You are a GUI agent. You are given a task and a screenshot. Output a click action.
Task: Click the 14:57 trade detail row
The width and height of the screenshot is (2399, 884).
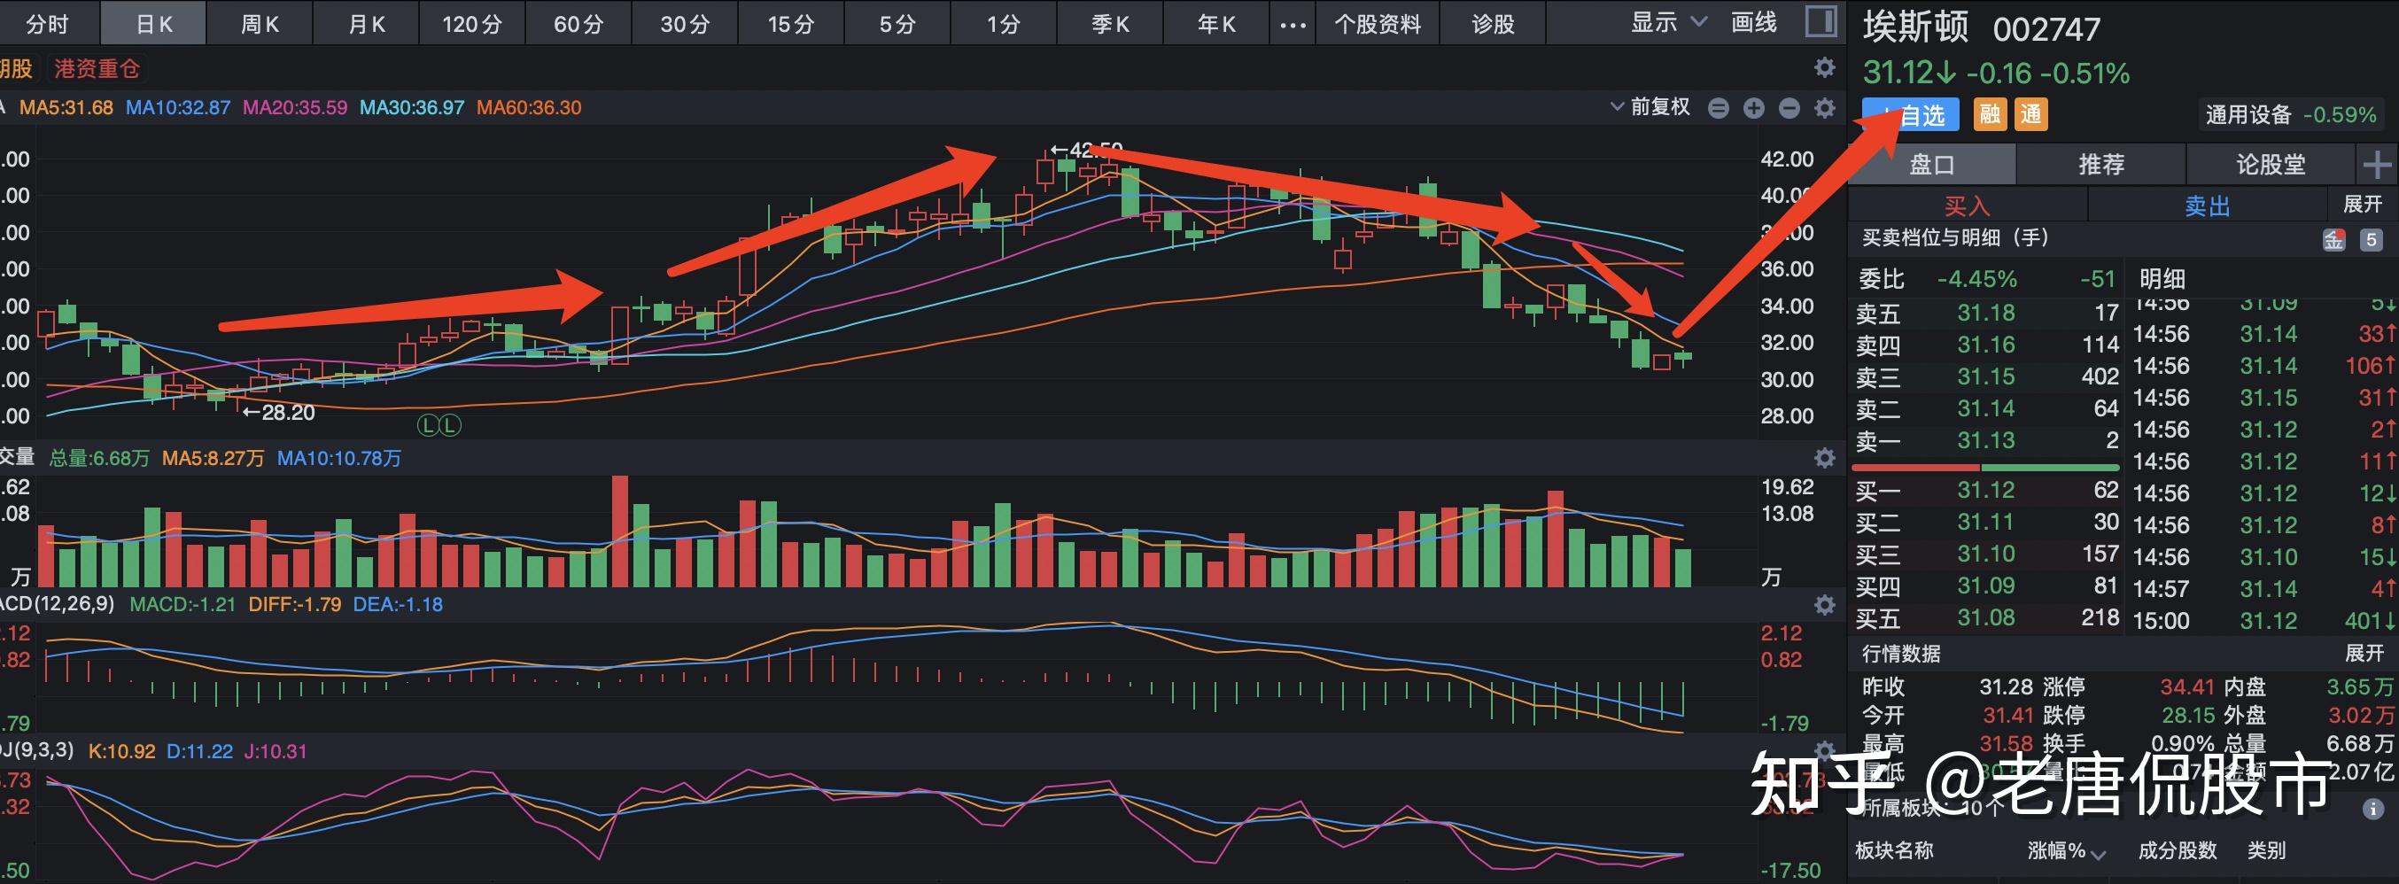tap(2263, 589)
